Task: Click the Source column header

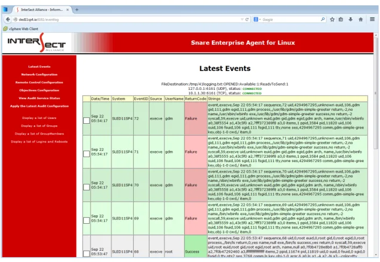Action: pyautogui.click(x=156, y=99)
